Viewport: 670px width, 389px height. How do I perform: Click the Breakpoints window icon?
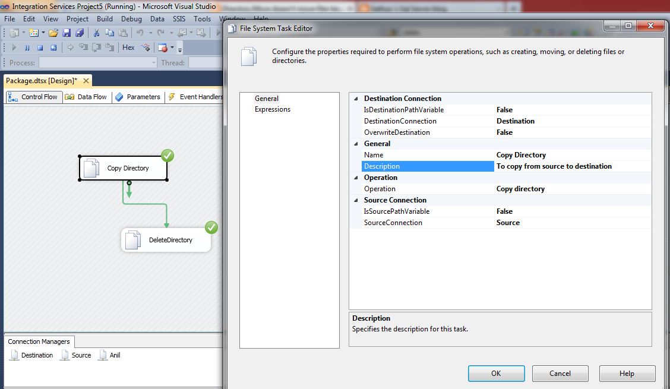[x=162, y=48]
